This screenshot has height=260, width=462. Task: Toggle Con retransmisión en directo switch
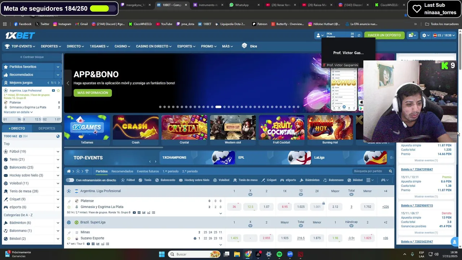coord(70,180)
